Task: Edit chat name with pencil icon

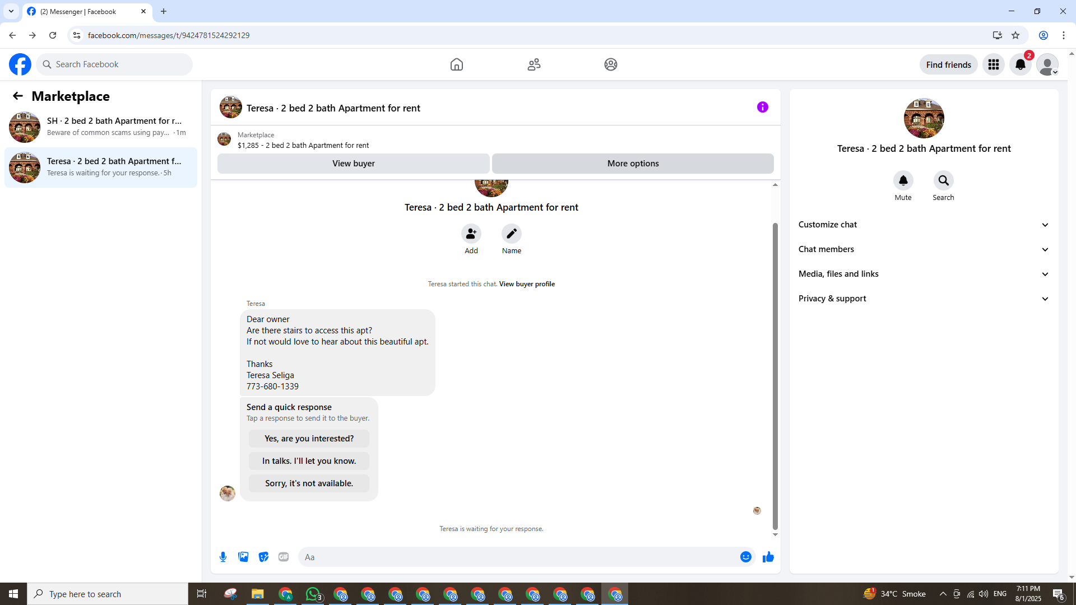Action: point(511,234)
